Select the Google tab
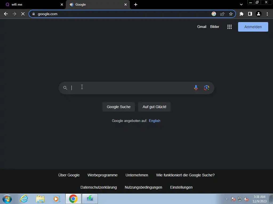 click(x=98, y=5)
